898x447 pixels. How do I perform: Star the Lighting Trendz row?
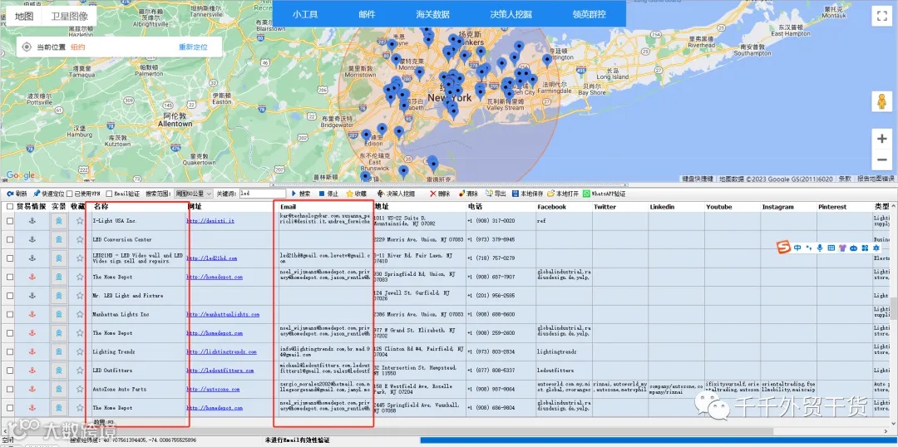[80, 351]
